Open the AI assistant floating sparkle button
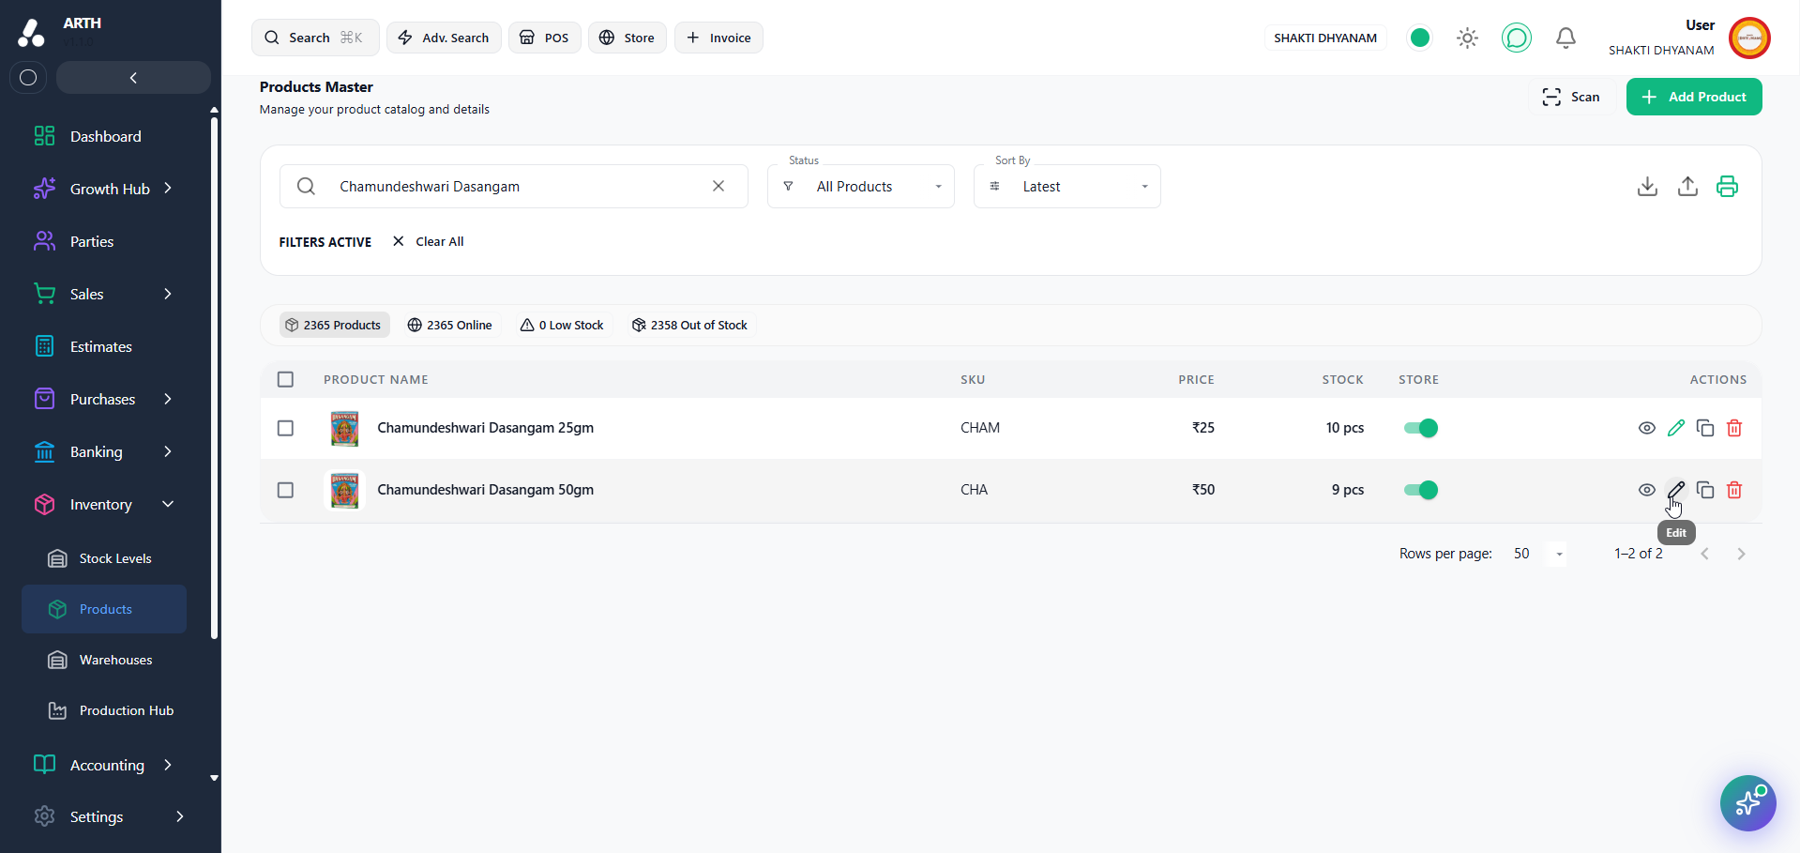 pyautogui.click(x=1747, y=802)
